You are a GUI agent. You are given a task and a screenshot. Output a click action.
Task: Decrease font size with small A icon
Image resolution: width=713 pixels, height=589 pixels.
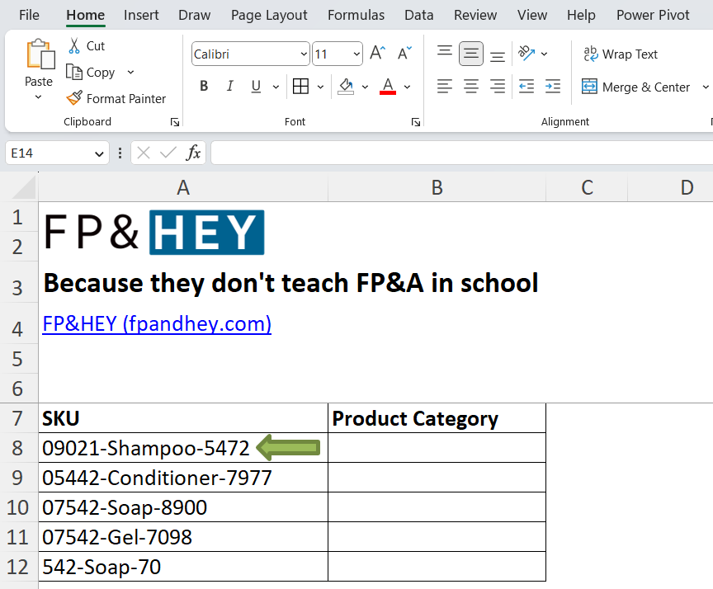404,54
